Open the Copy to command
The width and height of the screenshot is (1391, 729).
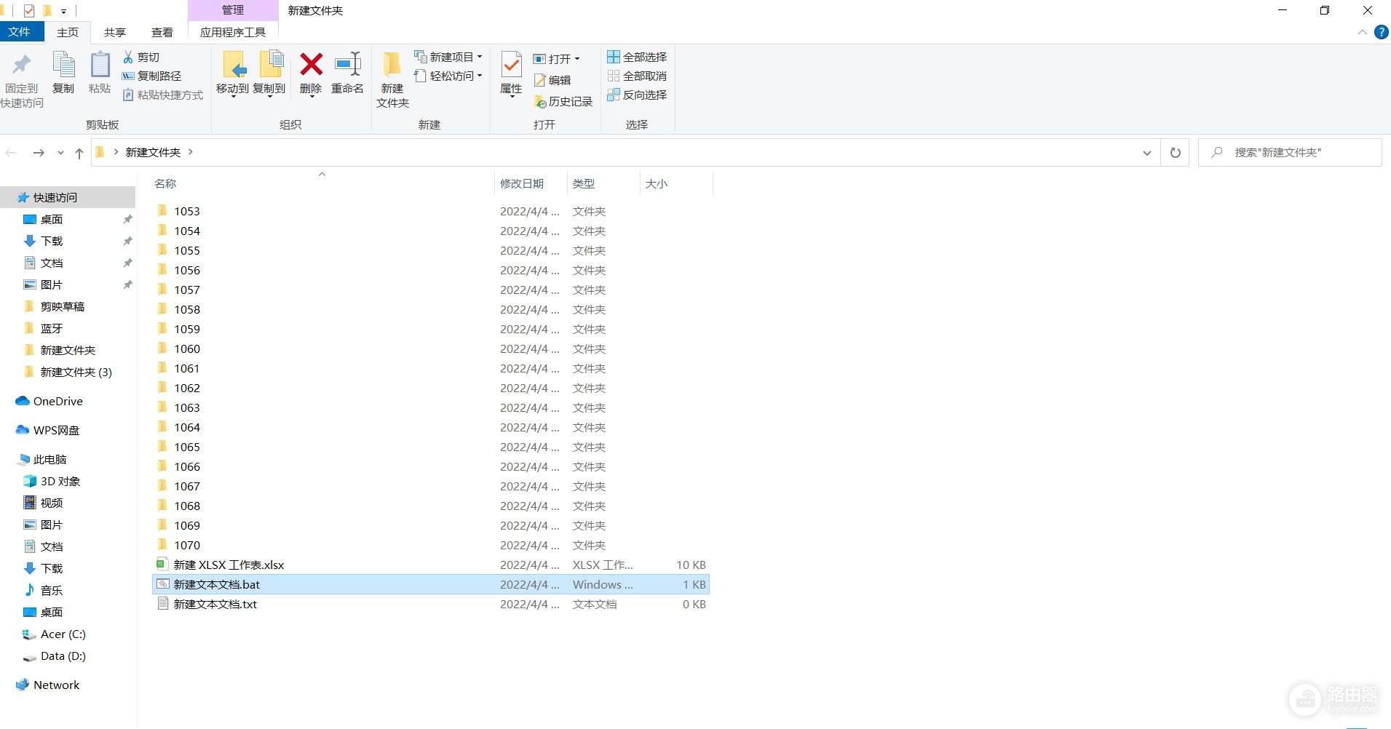[269, 73]
